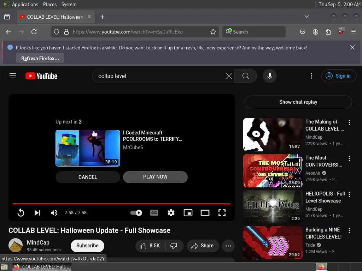Open the Places menu
This screenshot has width=362, height=271.
point(49,4)
